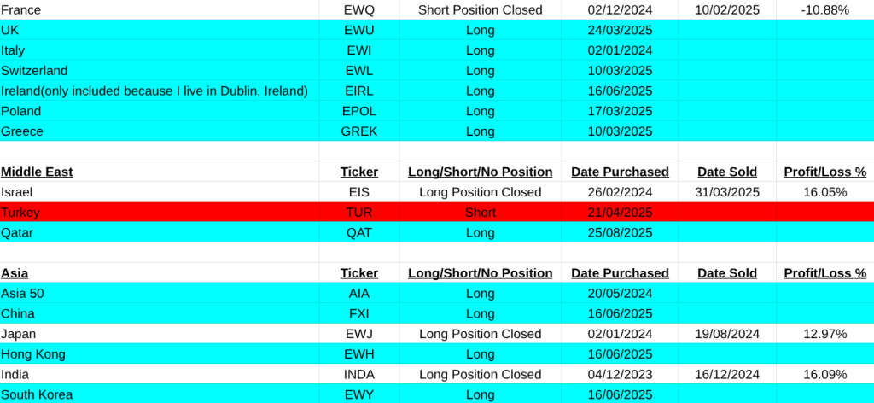Select France's -10.88% loss cell

[x=824, y=9]
